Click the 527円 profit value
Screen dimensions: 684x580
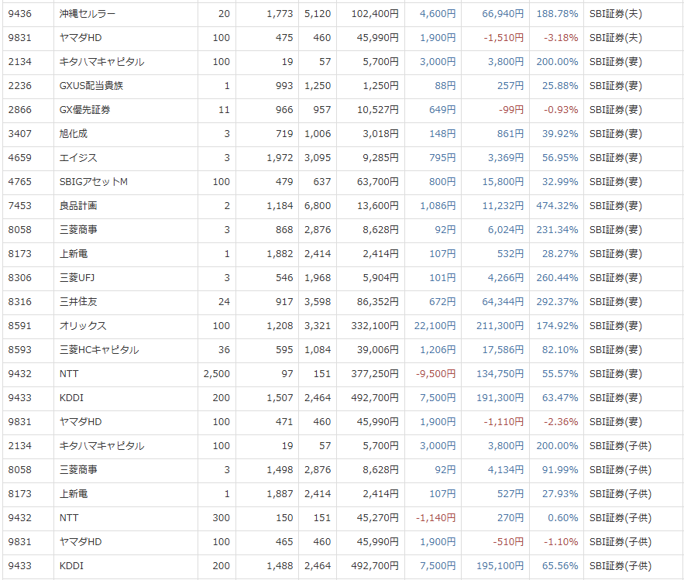pyautogui.click(x=510, y=493)
